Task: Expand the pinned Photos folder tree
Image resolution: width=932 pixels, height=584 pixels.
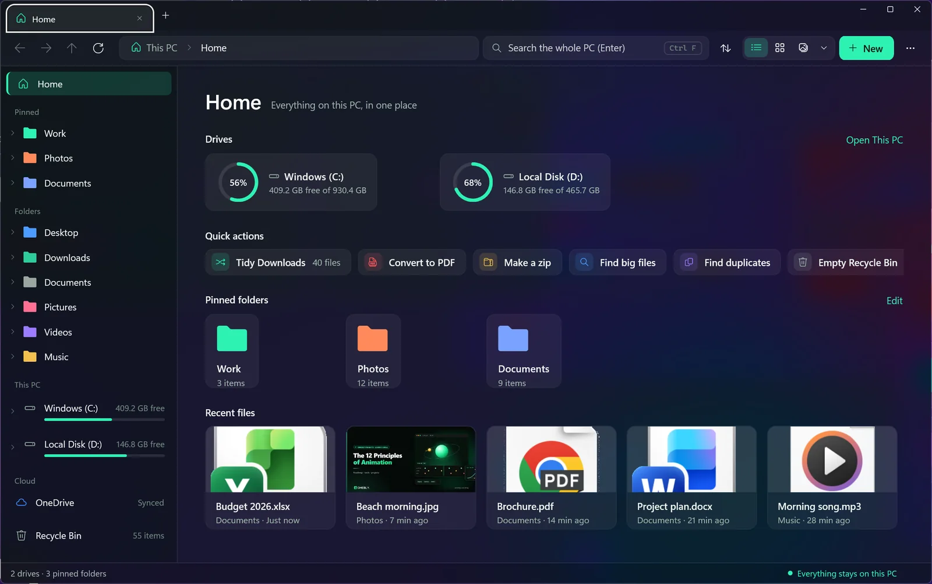Action: (13, 158)
